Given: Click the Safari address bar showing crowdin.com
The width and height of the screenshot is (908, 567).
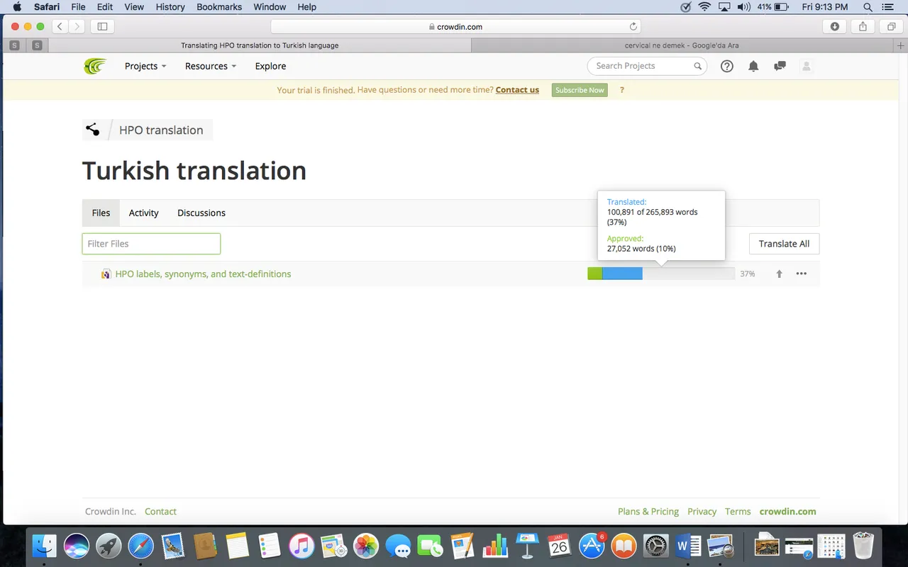Looking at the screenshot, I should pos(455,26).
